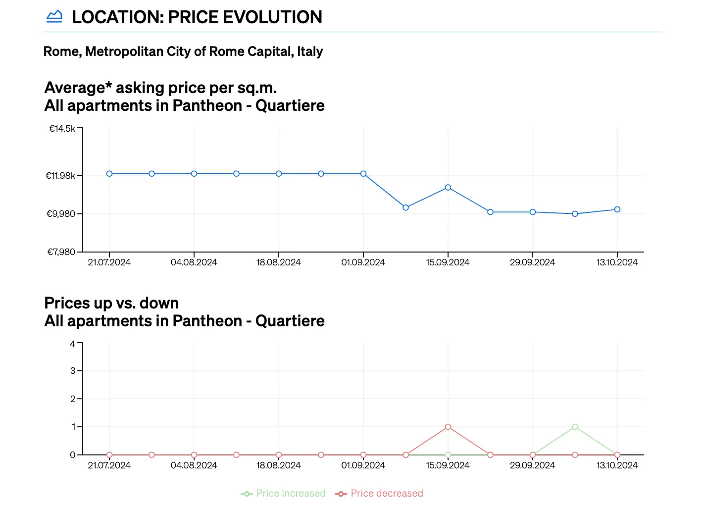Click the "€14.5k" y-axis label
Viewport: 706px width, 510px height.
click(62, 129)
